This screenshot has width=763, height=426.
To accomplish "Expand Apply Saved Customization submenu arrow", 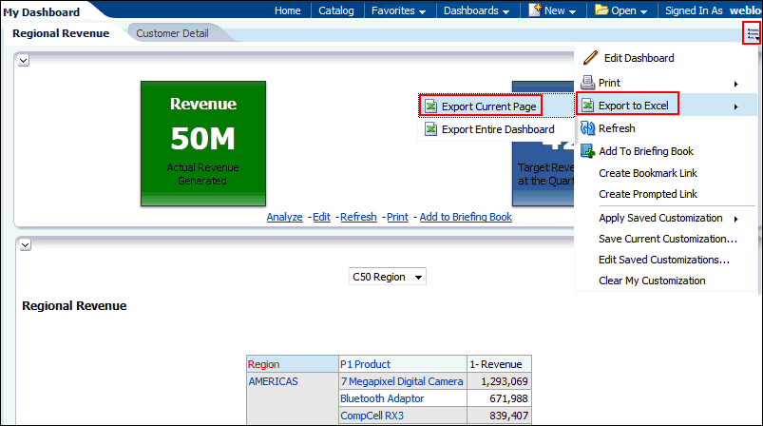I will (736, 219).
